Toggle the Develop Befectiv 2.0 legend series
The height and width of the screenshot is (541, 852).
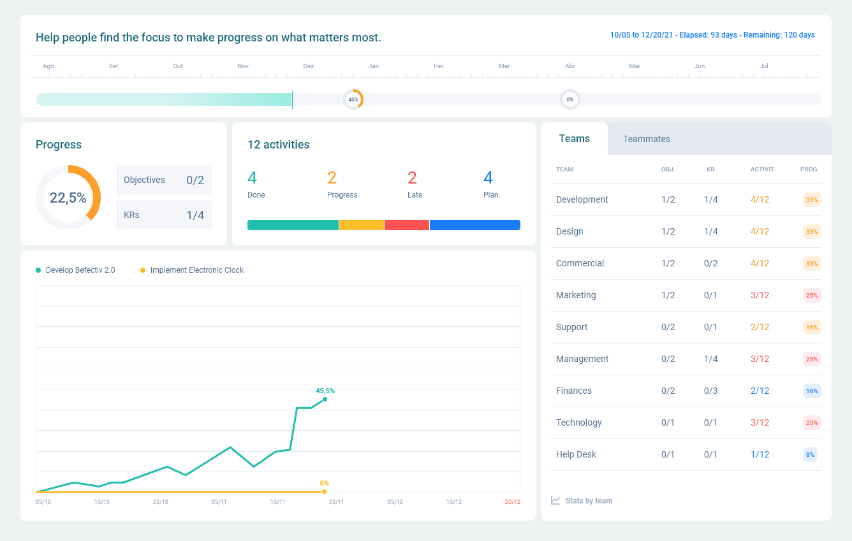(x=76, y=270)
